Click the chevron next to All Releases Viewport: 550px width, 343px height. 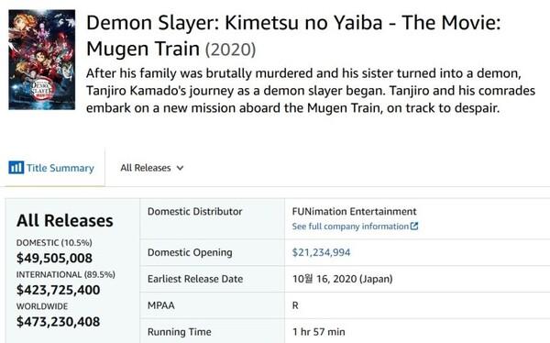pos(180,168)
